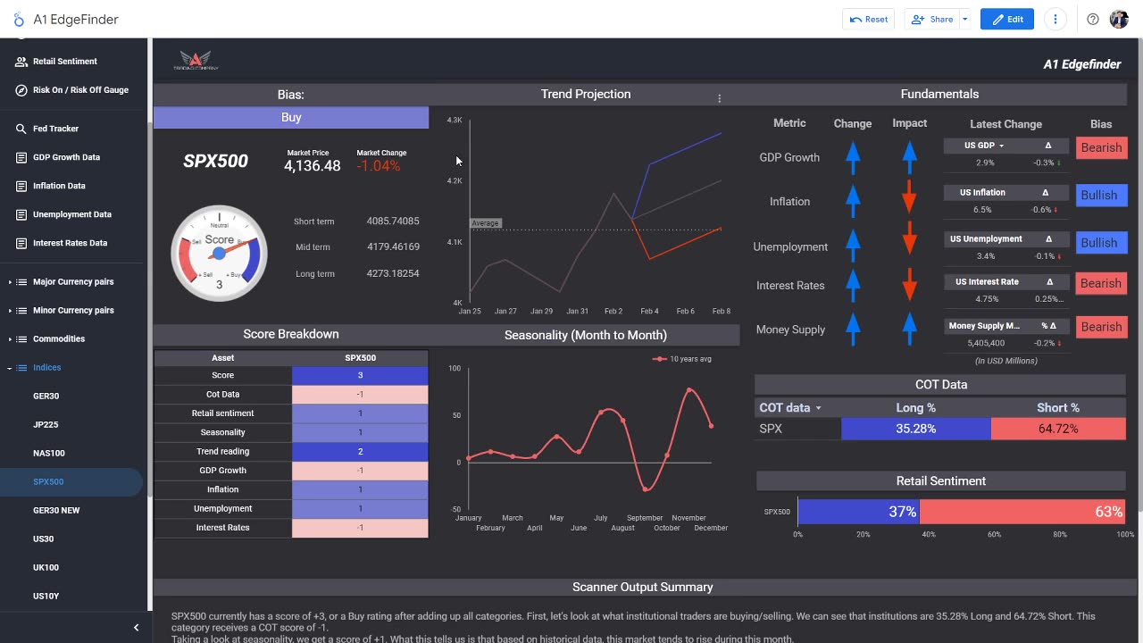Click the Market Change -1.04%
The image size is (1143, 643).
(x=379, y=166)
